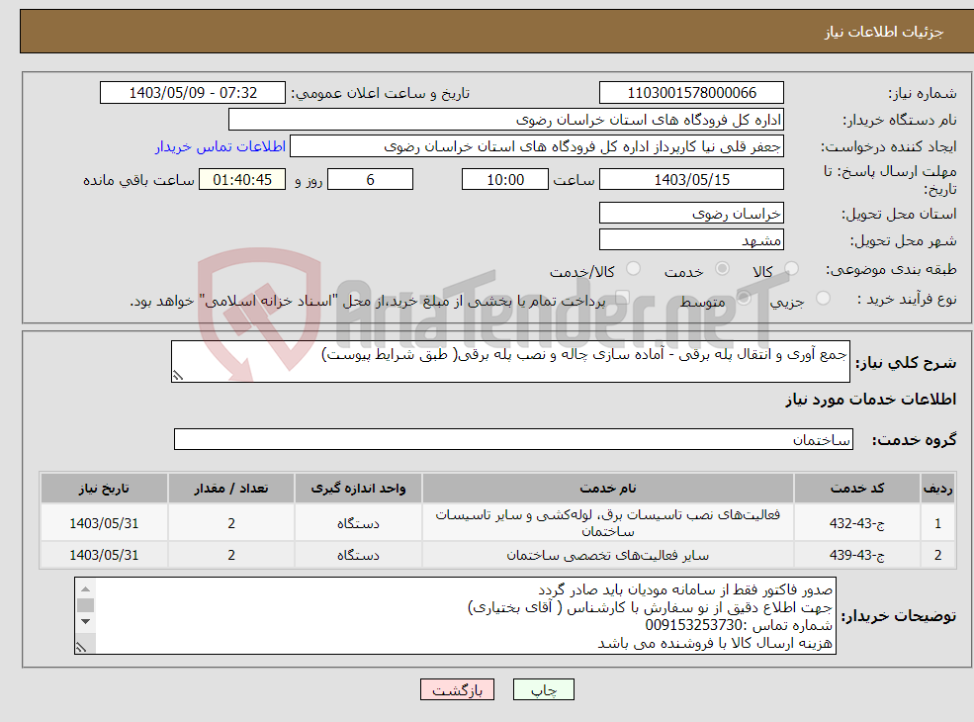Click the واحد اندازه گیری column header
Viewport: 974px width, 722px height.
(358, 489)
